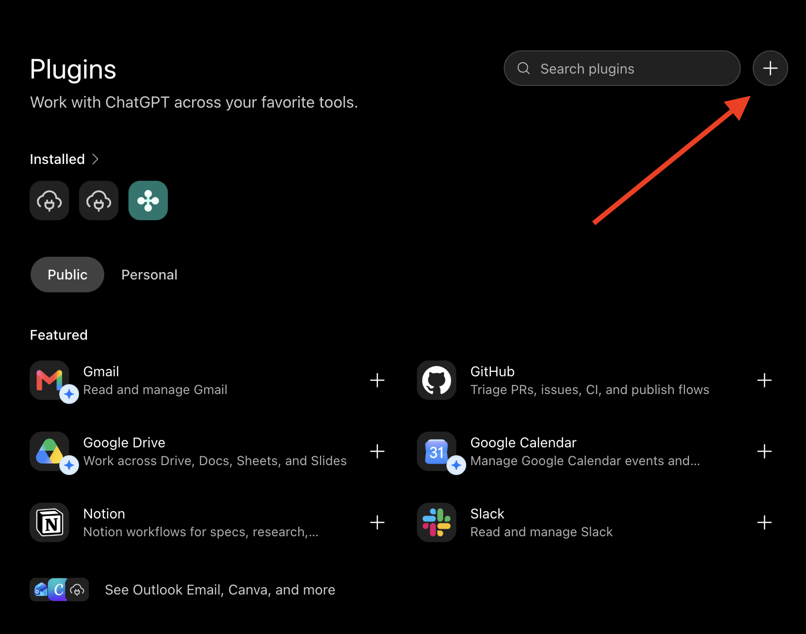Add the Slack plugin

765,522
